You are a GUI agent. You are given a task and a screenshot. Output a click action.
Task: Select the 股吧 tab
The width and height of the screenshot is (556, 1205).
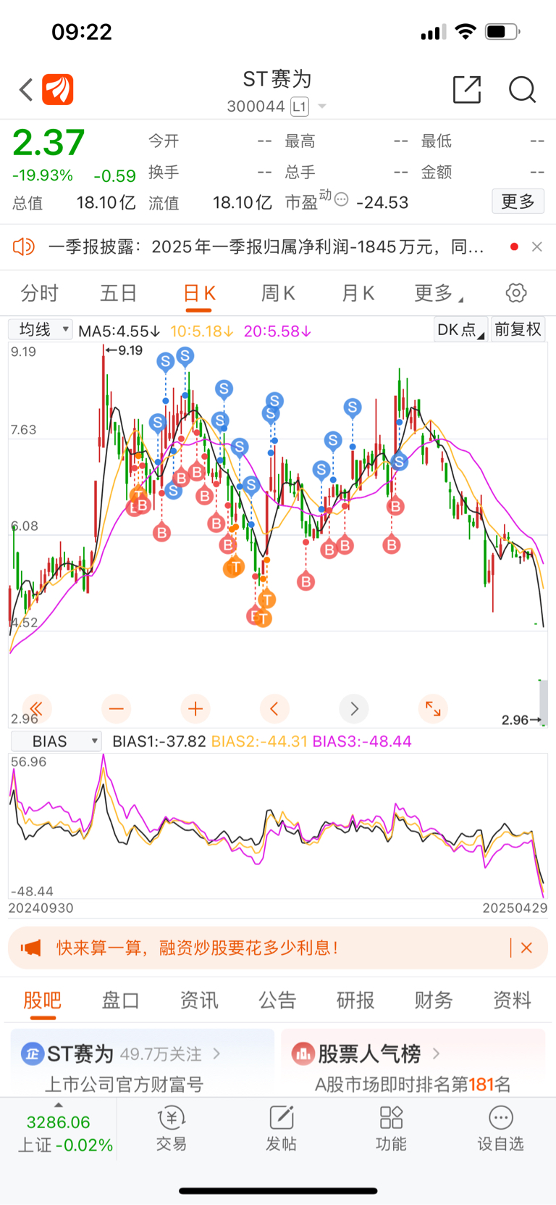click(x=43, y=1001)
